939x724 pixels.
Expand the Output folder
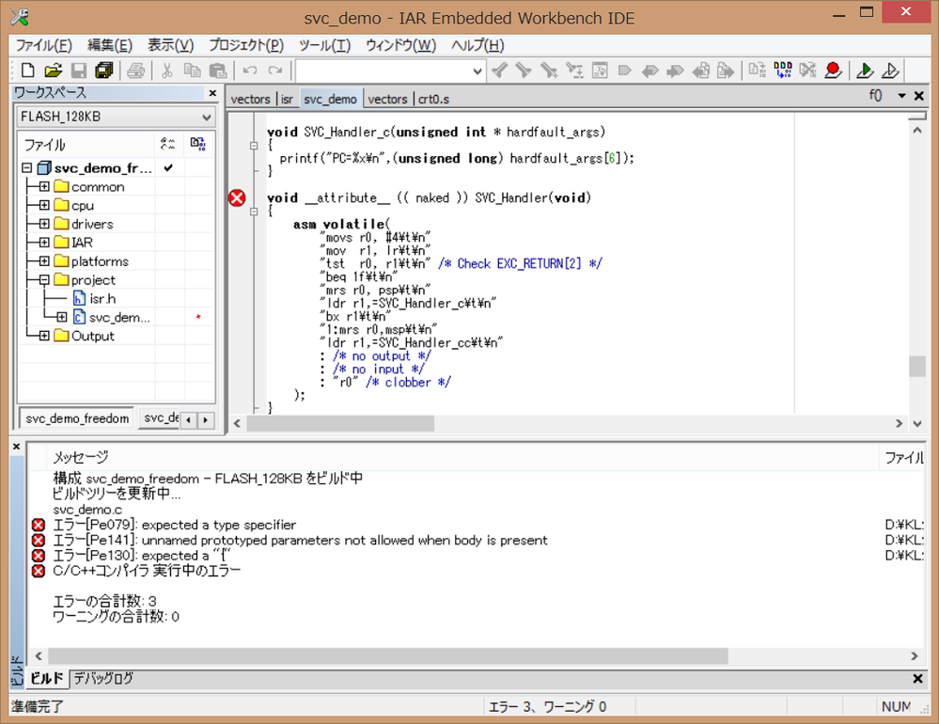(44, 336)
